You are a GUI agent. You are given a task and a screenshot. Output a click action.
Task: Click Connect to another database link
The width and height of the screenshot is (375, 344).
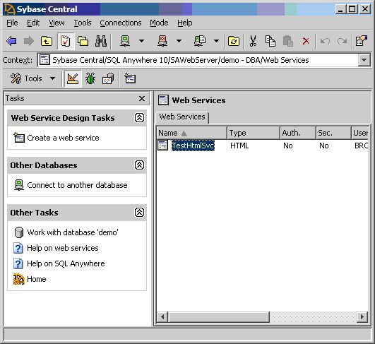[77, 185]
